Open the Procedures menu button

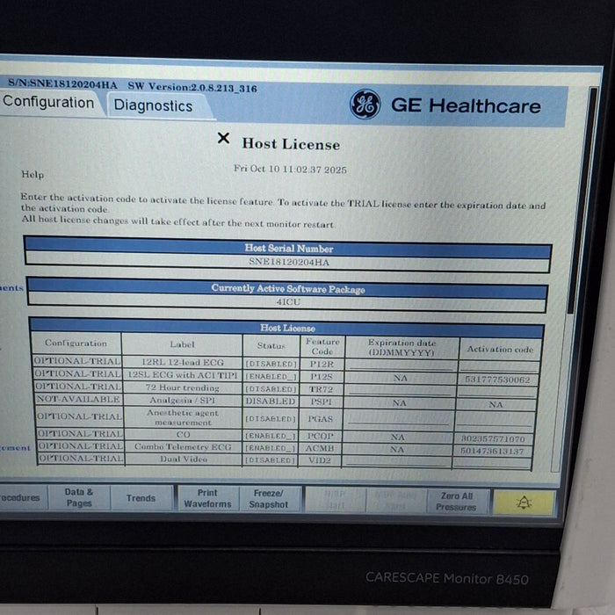(x=22, y=497)
